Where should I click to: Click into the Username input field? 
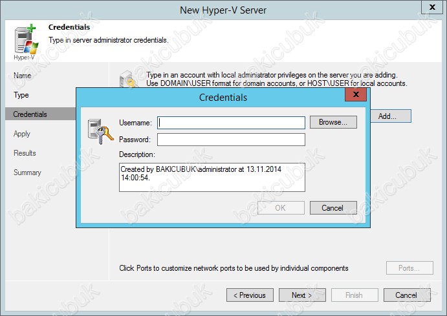coord(231,123)
